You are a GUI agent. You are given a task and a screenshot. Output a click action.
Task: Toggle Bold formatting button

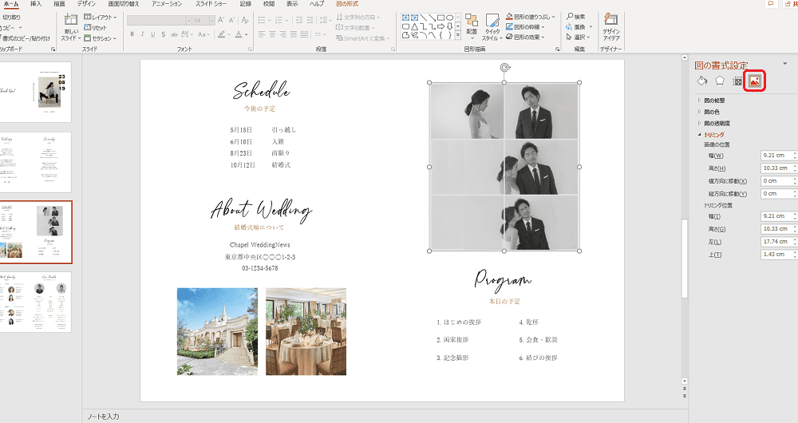click(132, 34)
